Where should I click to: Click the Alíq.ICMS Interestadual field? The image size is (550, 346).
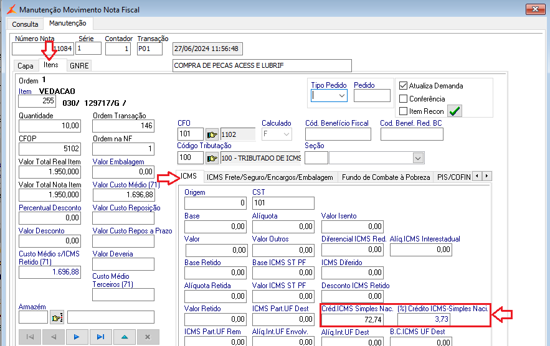pos(421,250)
